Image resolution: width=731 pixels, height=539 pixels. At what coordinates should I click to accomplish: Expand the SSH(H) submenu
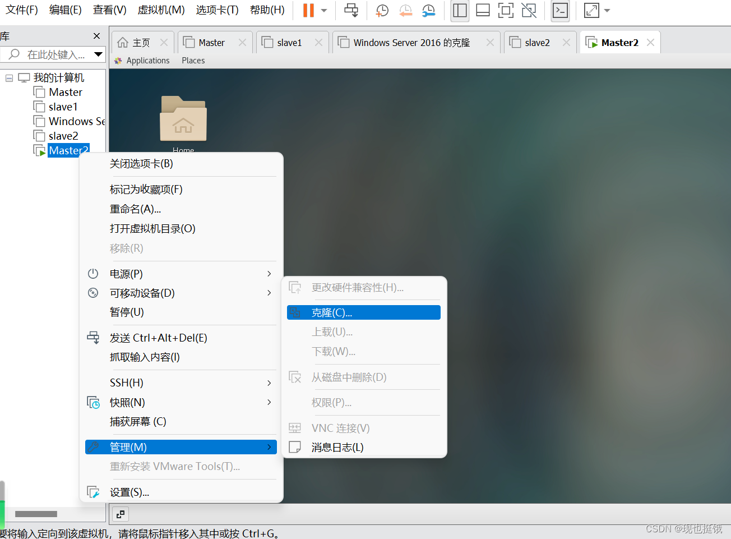coord(181,383)
